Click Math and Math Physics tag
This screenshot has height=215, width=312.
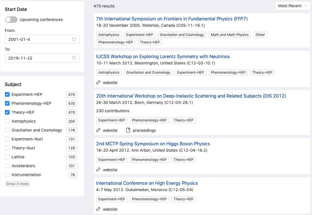tap(230, 35)
